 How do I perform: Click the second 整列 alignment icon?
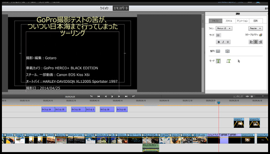(228, 51)
